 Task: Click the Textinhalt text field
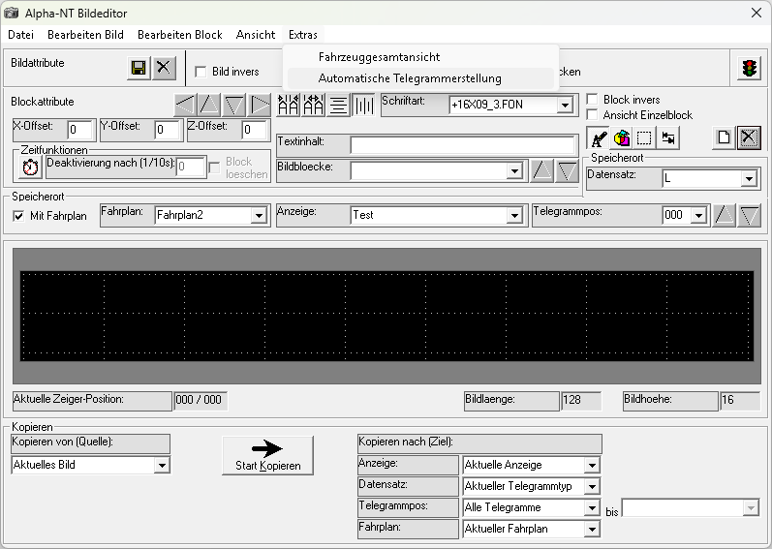pyautogui.click(x=463, y=145)
